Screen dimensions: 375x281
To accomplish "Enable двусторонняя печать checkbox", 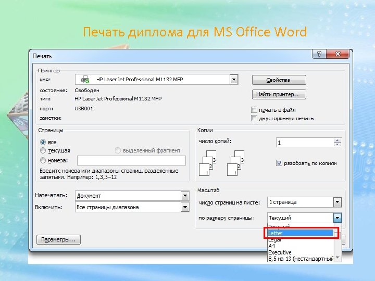I will coord(254,118).
